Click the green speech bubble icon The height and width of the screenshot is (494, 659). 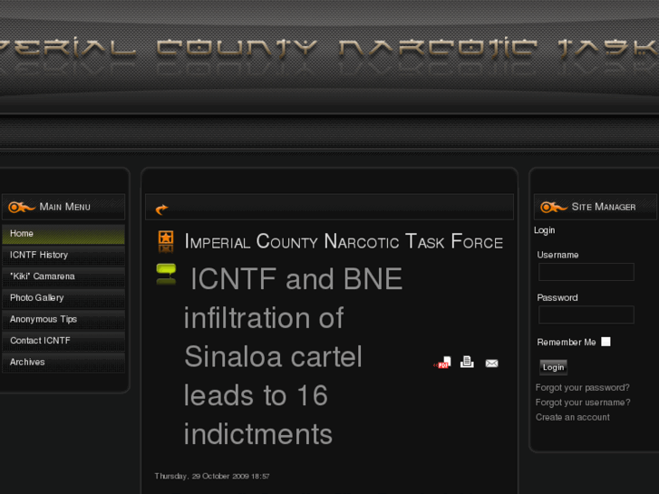[x=166, y=274]
